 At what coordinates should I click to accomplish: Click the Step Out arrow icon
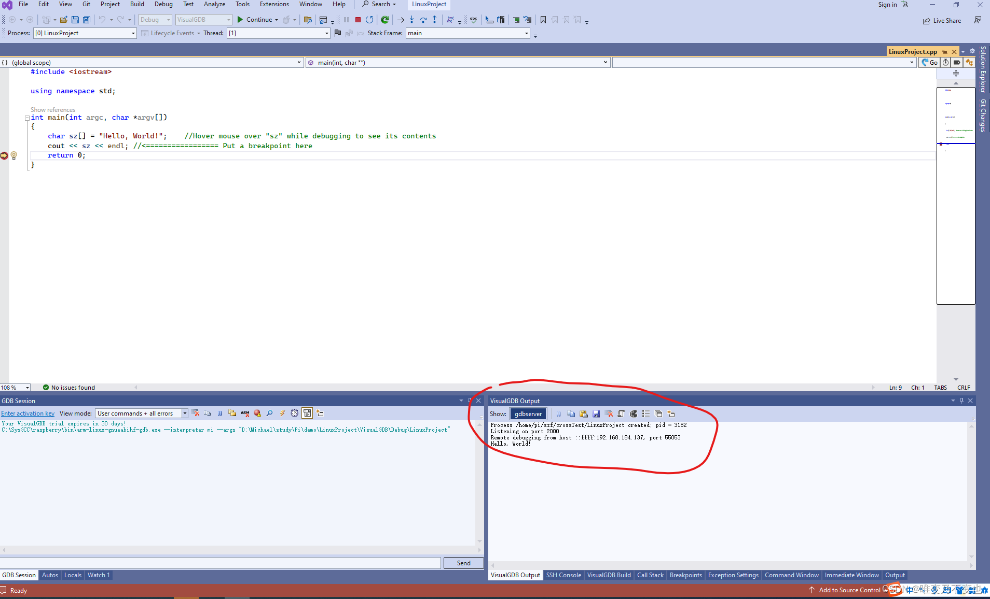435,20
